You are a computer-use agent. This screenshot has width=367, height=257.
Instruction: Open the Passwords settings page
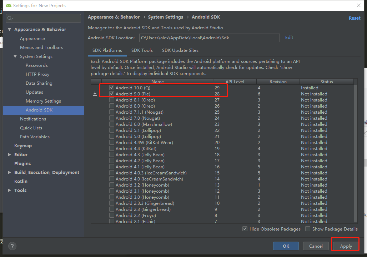coord(37,65)
